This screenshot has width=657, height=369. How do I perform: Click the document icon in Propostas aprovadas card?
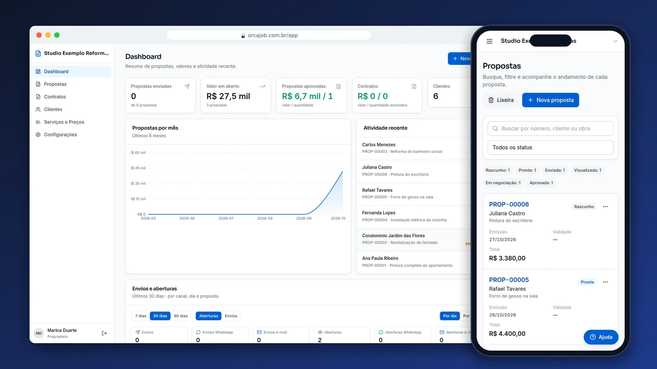338,87
